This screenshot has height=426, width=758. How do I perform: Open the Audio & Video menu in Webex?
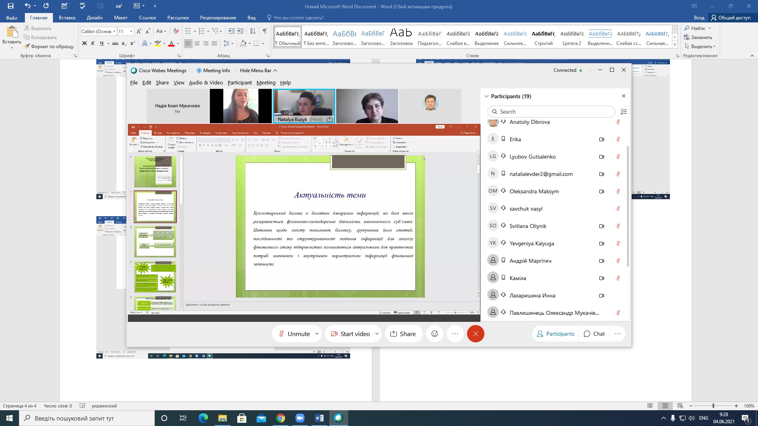[206, 82]
